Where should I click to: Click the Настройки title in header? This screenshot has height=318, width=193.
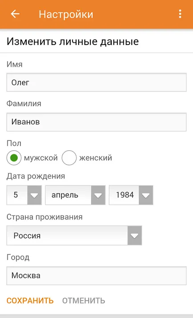(x=66, y=14)
